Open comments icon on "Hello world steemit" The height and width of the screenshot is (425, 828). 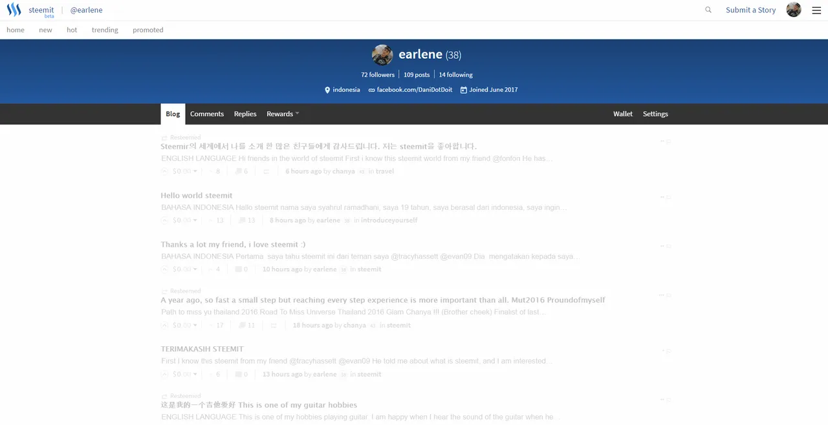point(242,220)
